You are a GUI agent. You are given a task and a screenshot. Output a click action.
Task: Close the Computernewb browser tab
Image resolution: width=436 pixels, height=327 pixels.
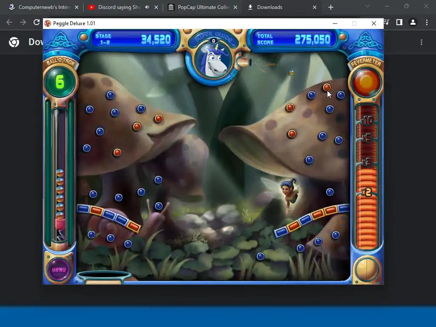click(77, 7)
